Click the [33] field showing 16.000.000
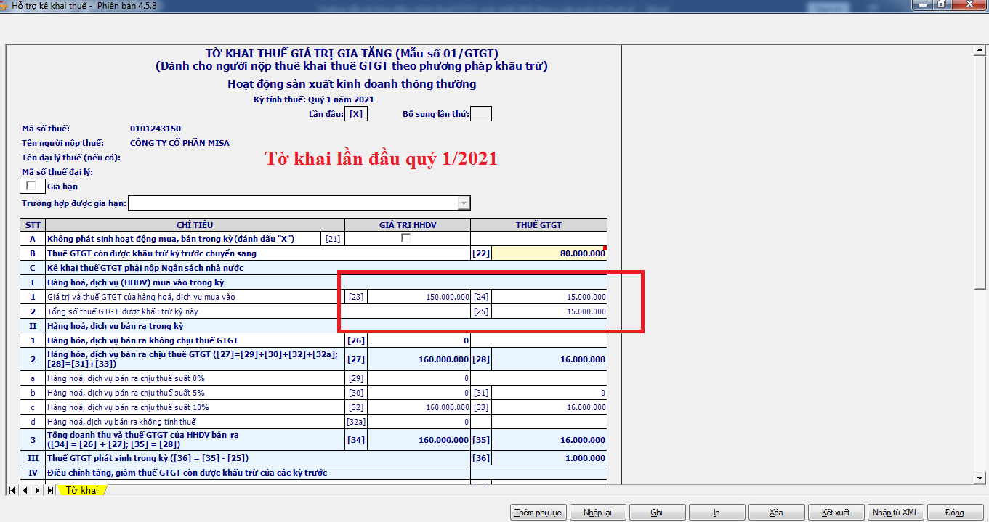 (549, 407)
